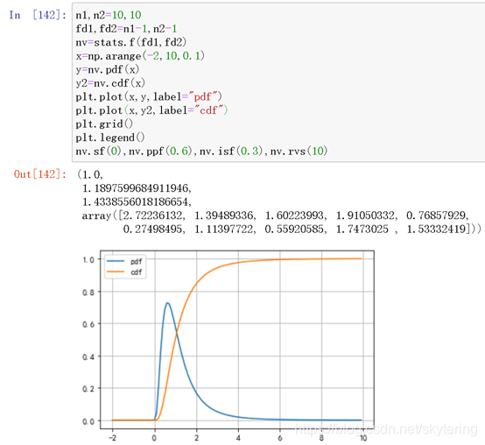The width and height of the screenshot is (485, 445).
Task: Click the nv.sf(0) expression in last line
Action: click(99, 151)
